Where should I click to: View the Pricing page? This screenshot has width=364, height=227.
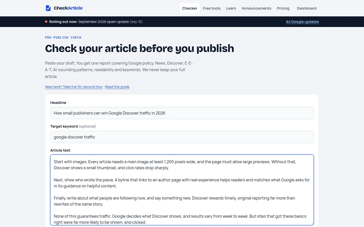tap(283, 8)
